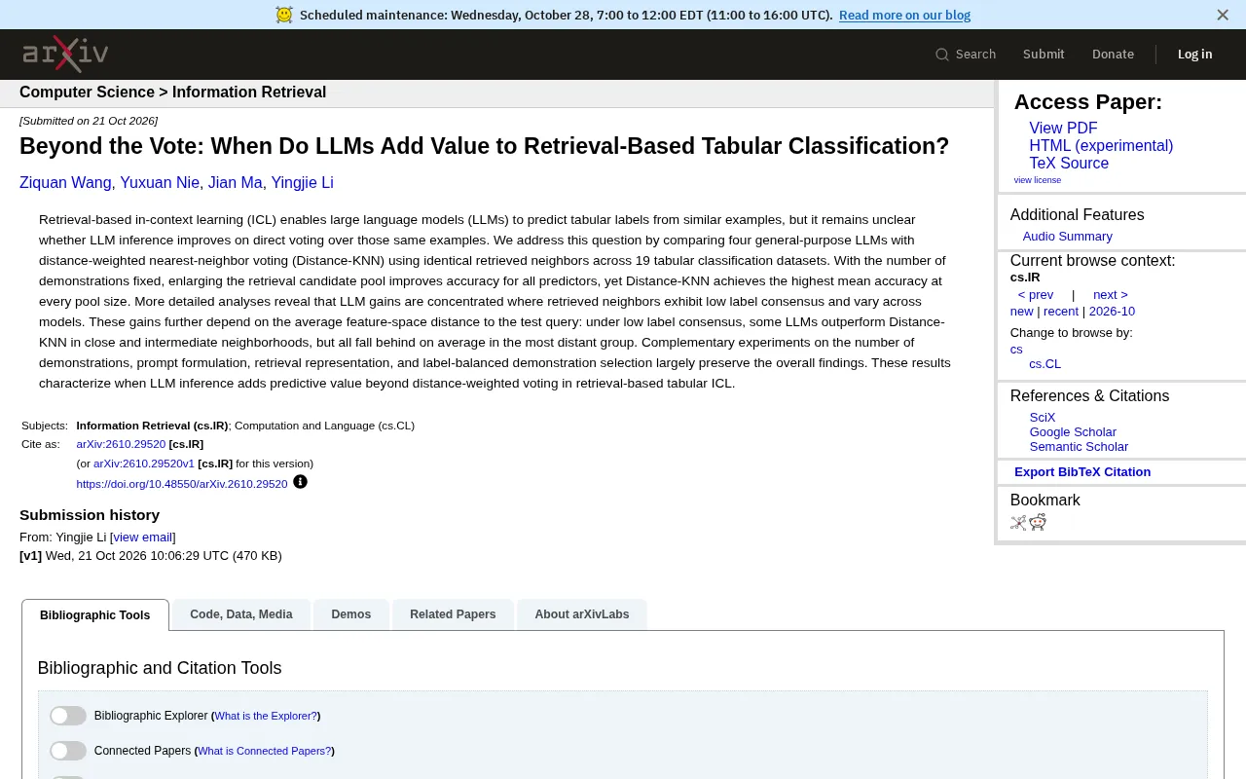Open author Yingjie Li's page

pos(302,183)
